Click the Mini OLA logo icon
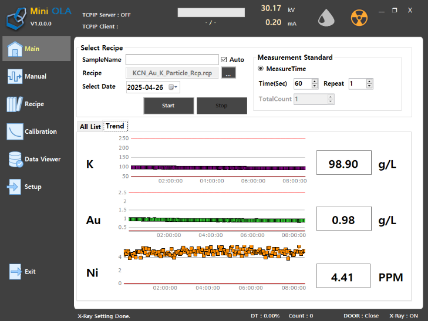 16,19
